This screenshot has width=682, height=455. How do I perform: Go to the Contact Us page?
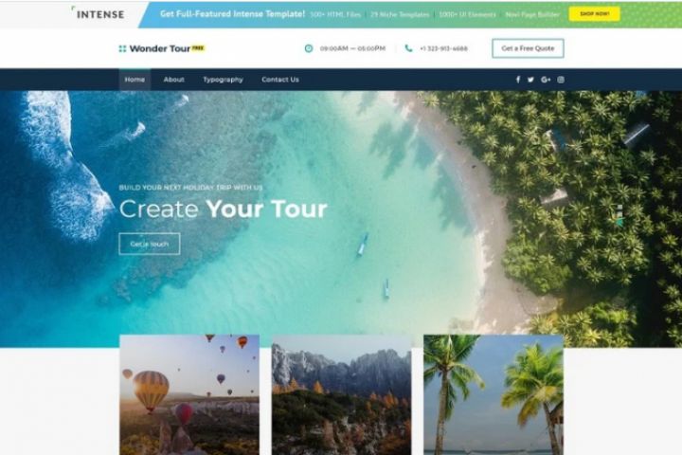coord(280,80)
